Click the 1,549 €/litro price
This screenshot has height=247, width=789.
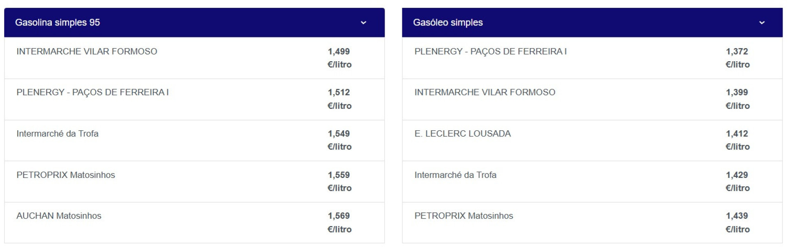point(339,140)
